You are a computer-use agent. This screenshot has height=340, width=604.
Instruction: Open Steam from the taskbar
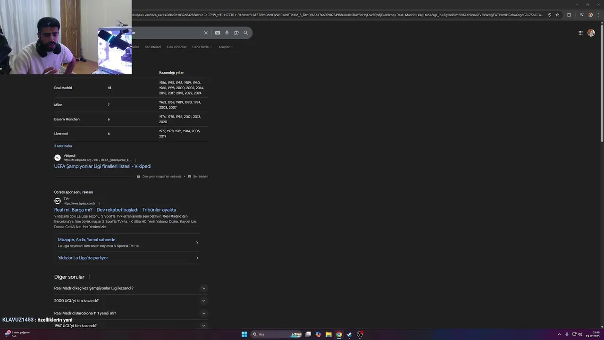point(349,334)
